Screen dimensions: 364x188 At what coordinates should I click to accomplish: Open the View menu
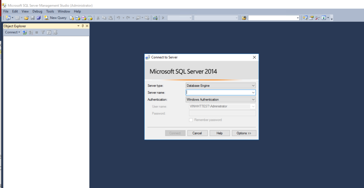(25, 11)
